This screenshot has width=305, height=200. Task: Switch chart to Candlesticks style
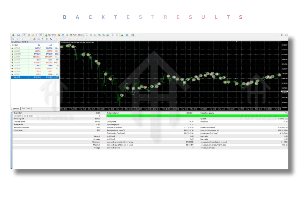[91, 35]
